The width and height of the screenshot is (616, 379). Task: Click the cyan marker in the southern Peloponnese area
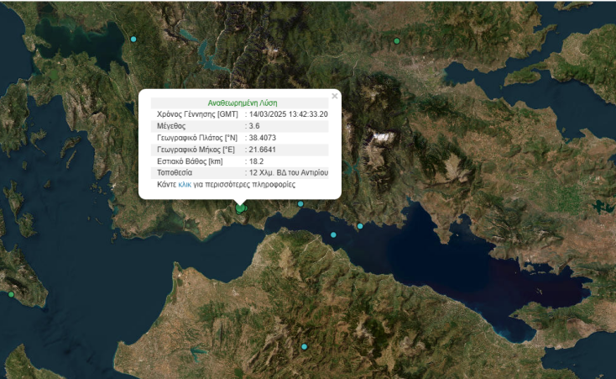(305, 346)
